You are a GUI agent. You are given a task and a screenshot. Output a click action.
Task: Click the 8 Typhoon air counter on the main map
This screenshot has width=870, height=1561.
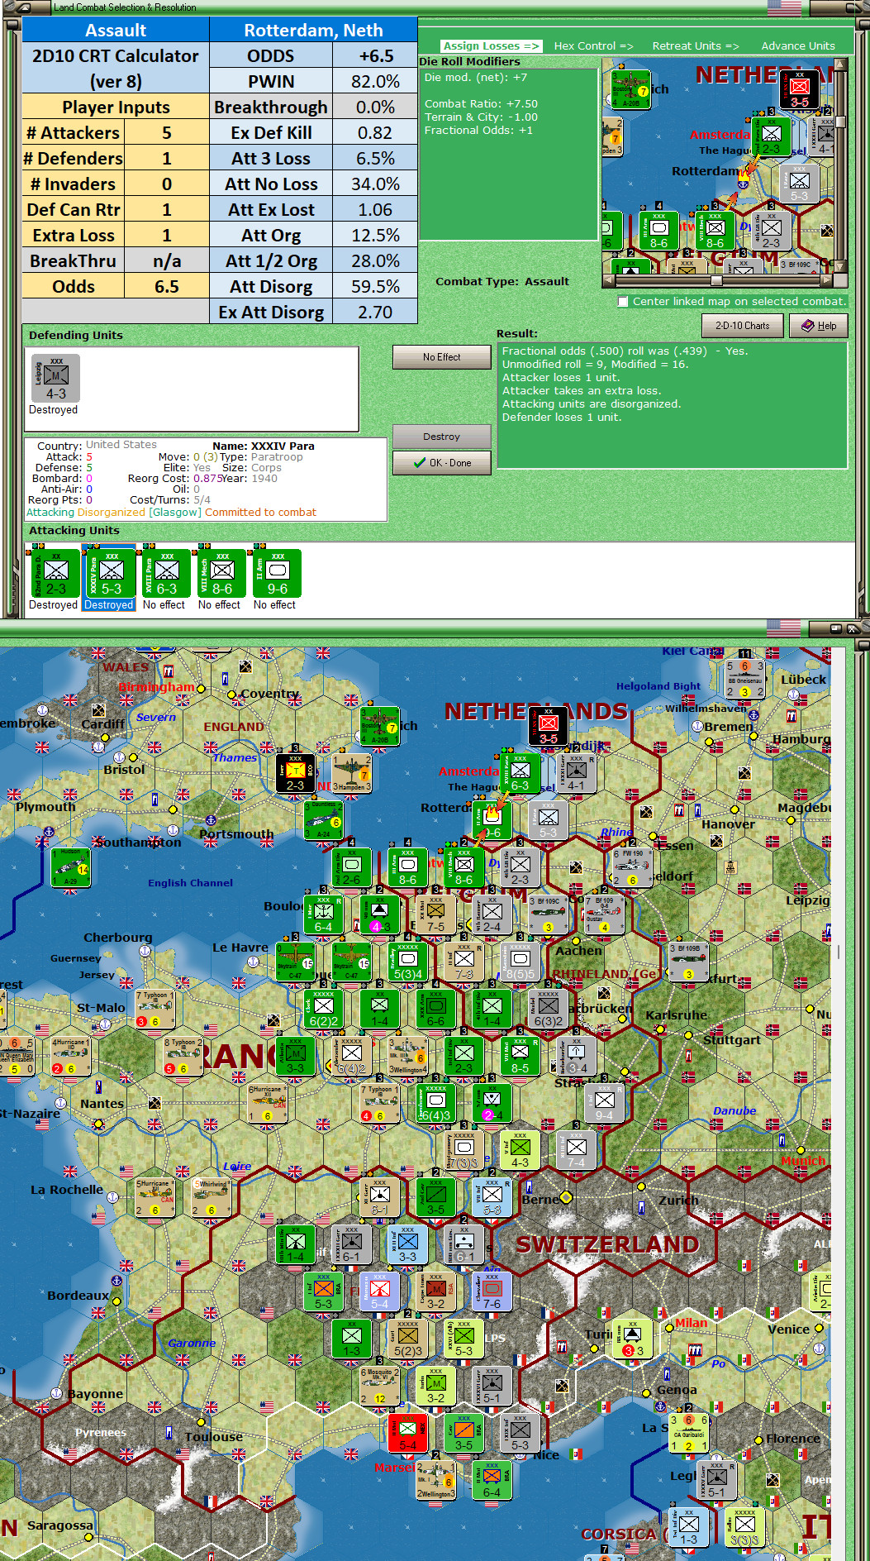183,1056
